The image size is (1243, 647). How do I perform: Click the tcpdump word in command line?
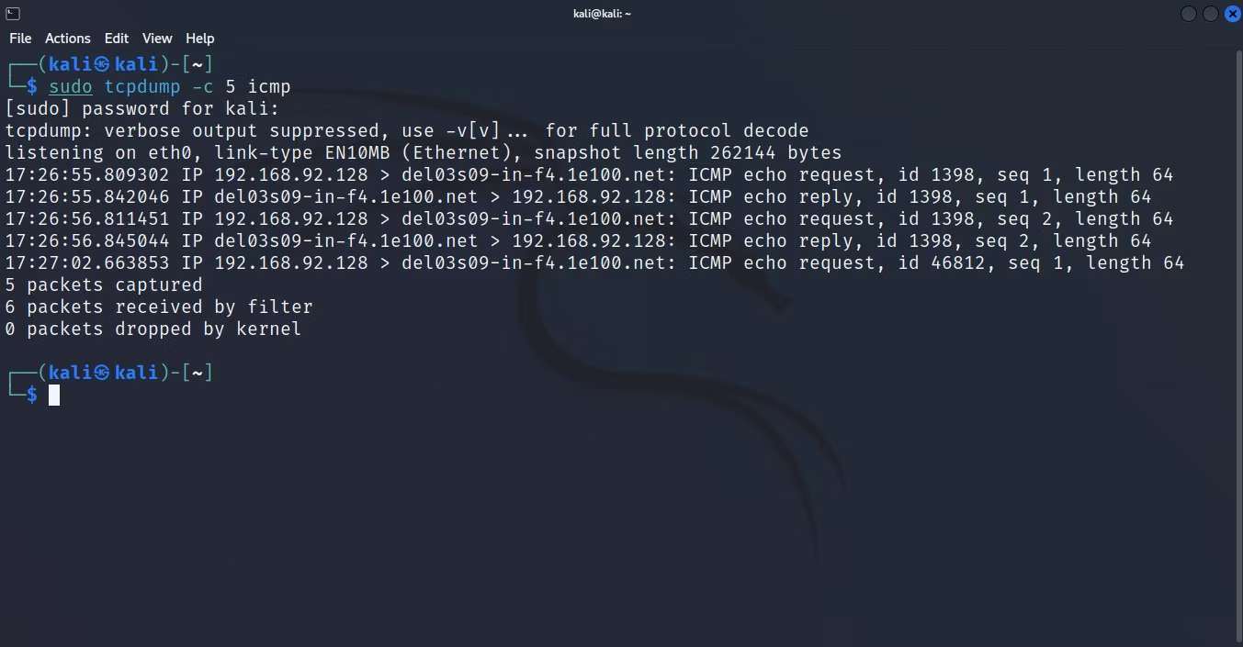click(x=142, y=87)
